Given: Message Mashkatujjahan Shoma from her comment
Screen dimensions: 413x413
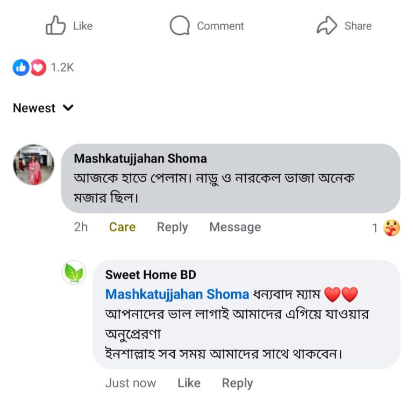Looking at the screenshot, I should [x=235, y=227].
